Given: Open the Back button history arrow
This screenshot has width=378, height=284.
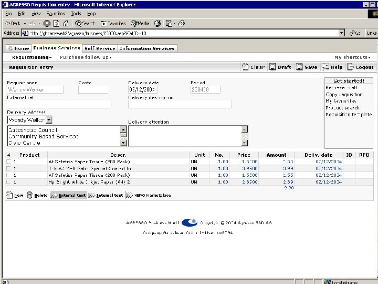Looking at the screenshot, I should (x=25, y=24).
